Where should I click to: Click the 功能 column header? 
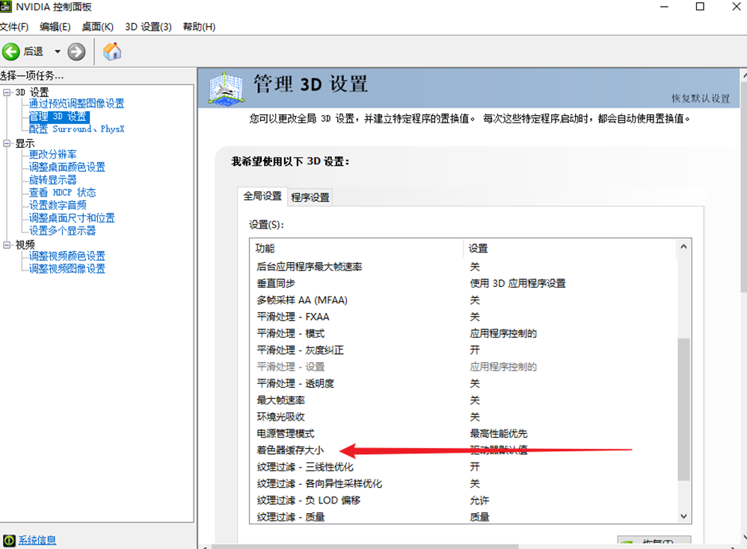pos(356,248)
